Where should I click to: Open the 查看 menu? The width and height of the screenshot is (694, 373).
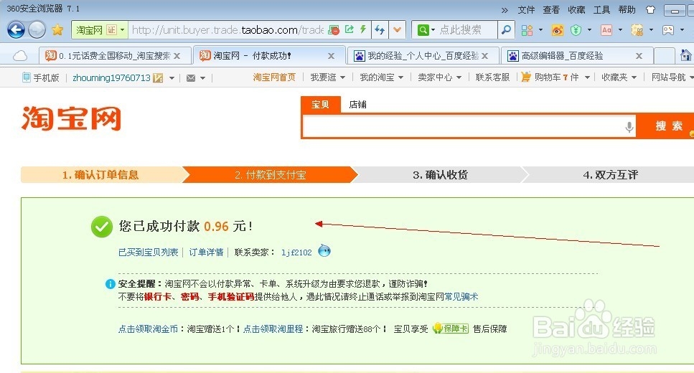(x=551, y=10)
